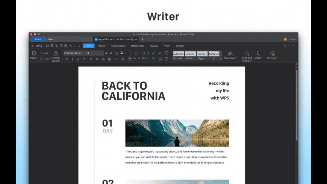
Task: Open the Section ribbon tab
Action: click(180, 46)
